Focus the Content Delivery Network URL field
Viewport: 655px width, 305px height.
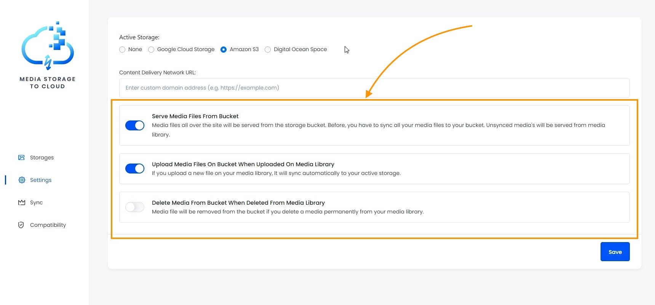[x=374, y=88]
